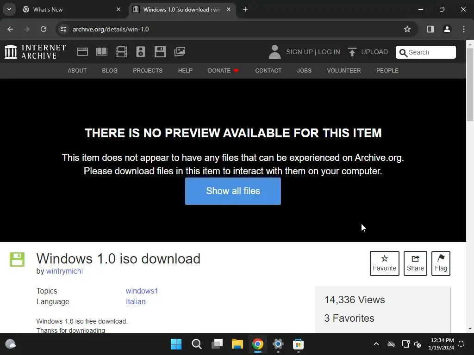This screenshot has height=355, width=474.
Task: Open the Texts book icon
Action: tap(101, 52)
